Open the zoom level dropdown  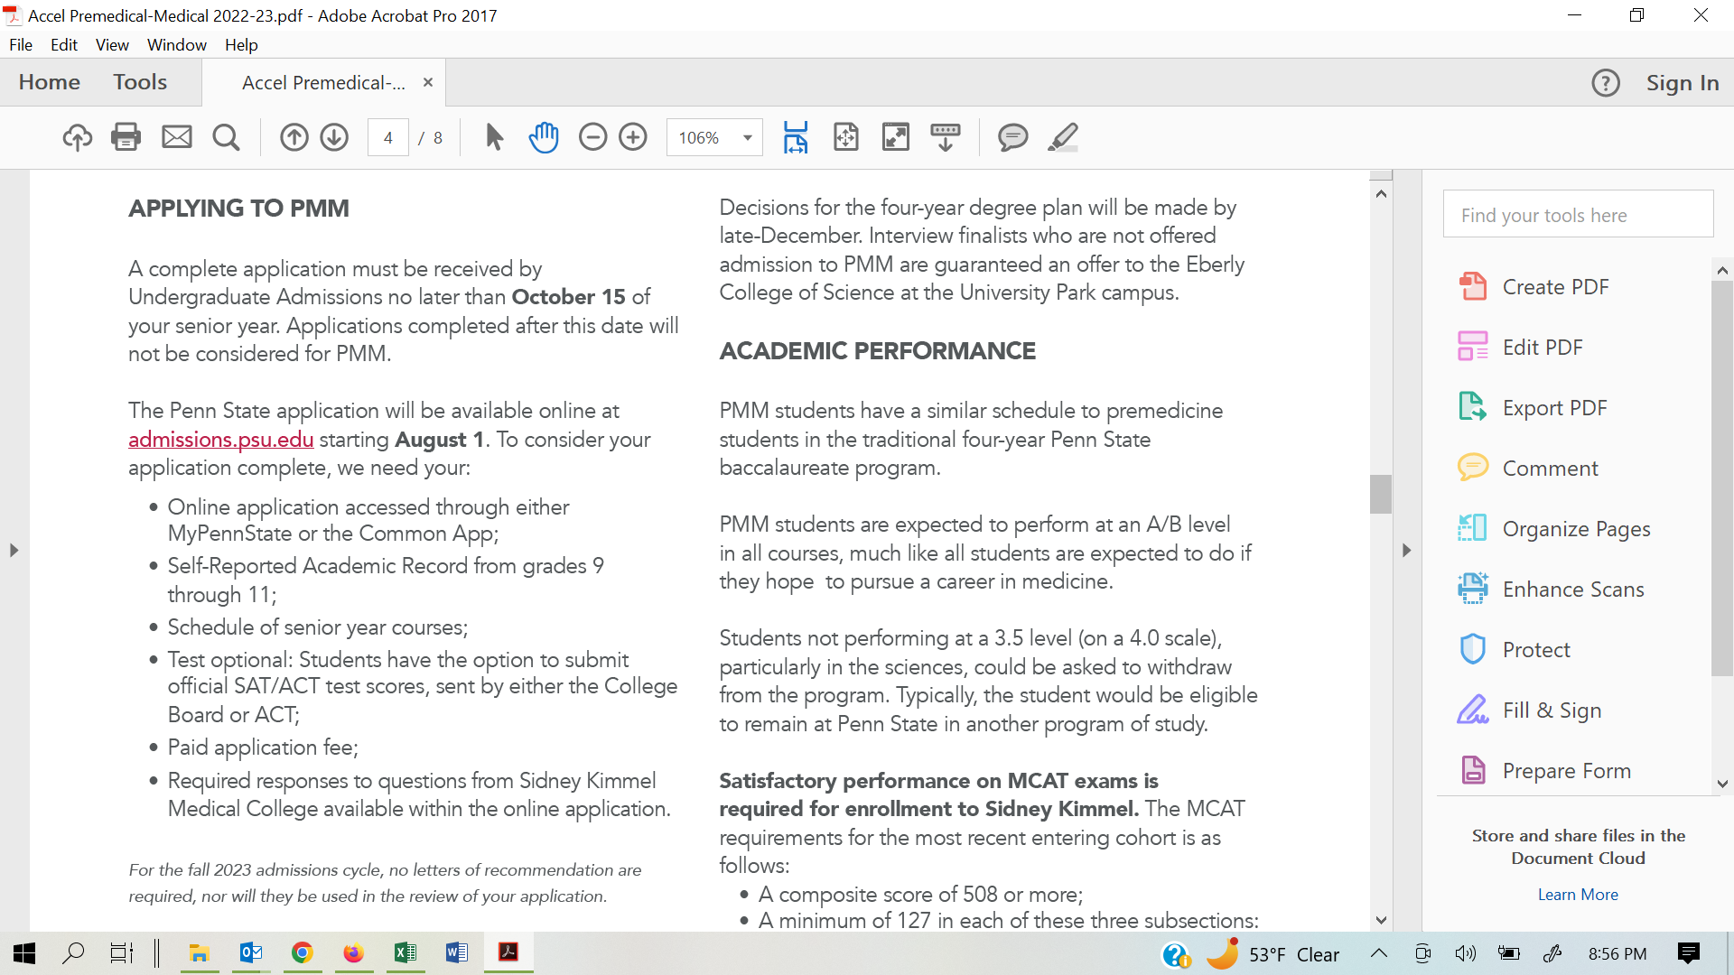(747, 137)
